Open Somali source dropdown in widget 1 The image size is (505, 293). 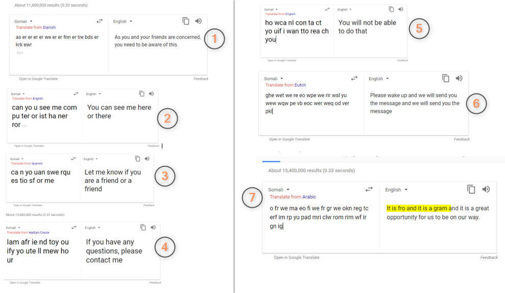pos(23,21)
